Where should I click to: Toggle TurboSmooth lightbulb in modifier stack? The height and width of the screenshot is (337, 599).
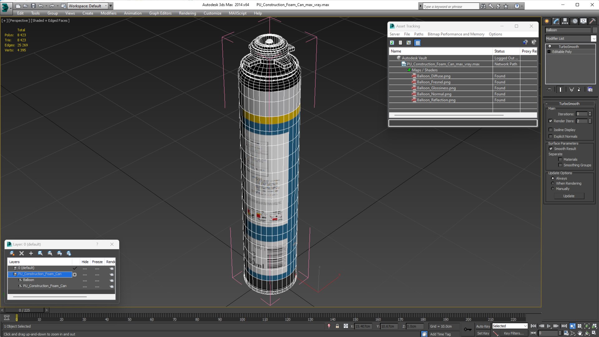550,46
